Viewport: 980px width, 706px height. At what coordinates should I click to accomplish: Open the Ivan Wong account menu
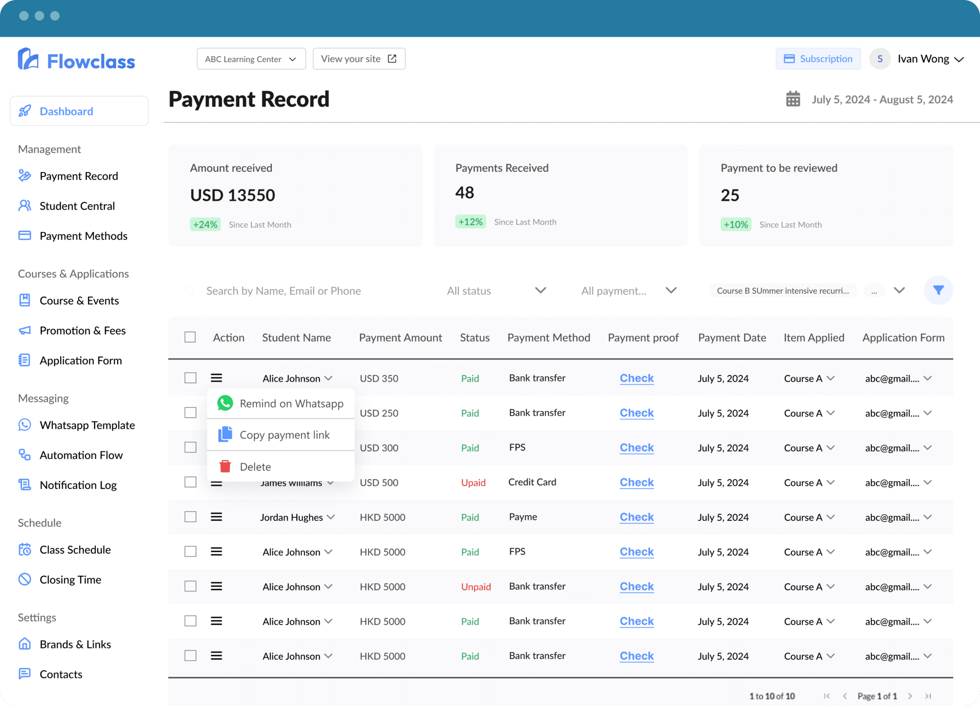(931, 59)
